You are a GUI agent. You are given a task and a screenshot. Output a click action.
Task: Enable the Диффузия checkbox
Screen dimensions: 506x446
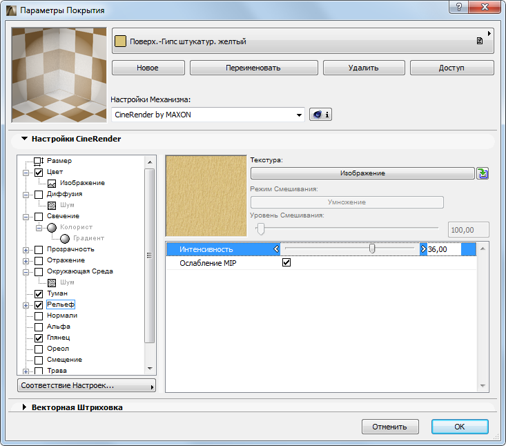point(39,194)
